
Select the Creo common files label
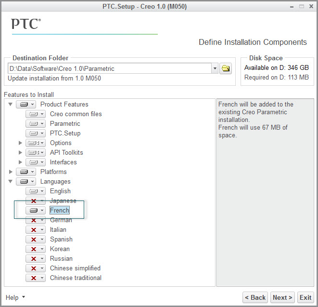click(x=76, y=114)
